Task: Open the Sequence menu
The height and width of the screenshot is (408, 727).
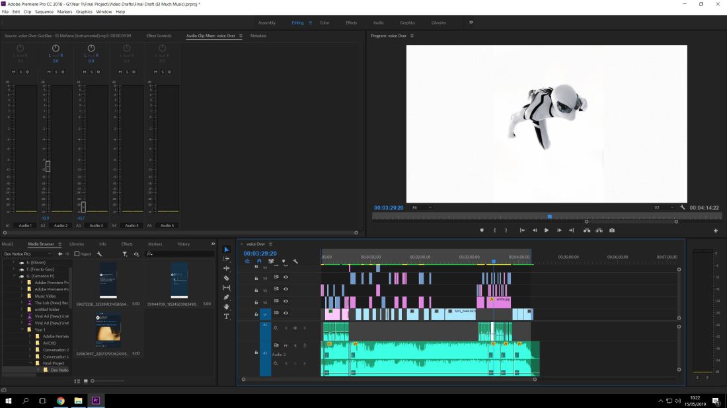Action: tap(44, 12)
